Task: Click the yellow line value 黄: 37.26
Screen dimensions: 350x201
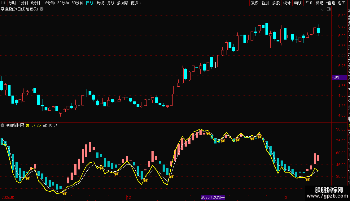Action: point(33,125)
